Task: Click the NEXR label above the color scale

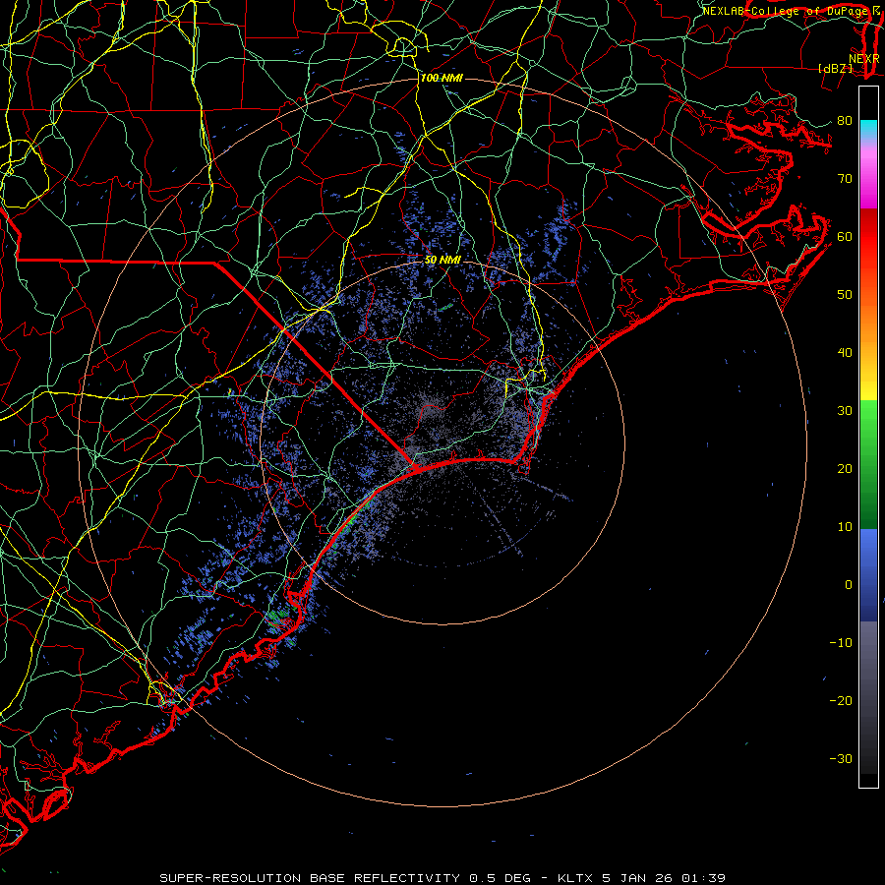Action: [x=864, y=59]
